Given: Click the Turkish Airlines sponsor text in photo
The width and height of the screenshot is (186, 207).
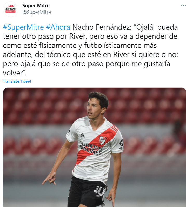Looking at the screenshot, I should click(x=91, y=148).
